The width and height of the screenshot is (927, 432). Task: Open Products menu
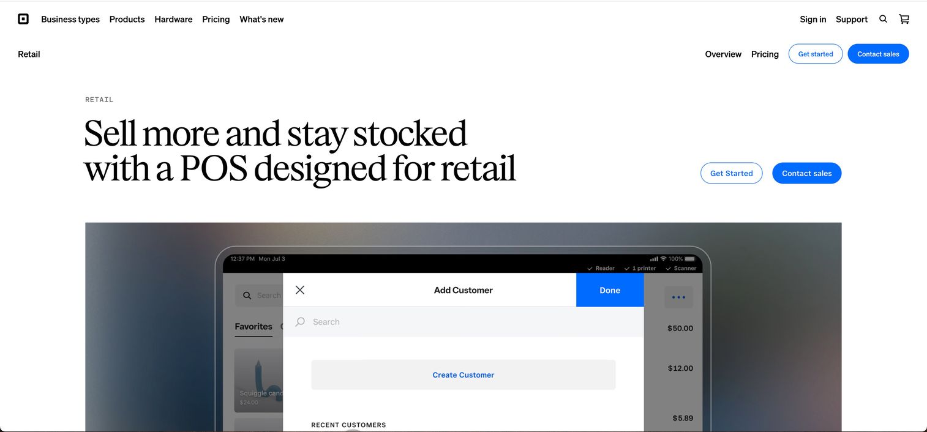127,20
